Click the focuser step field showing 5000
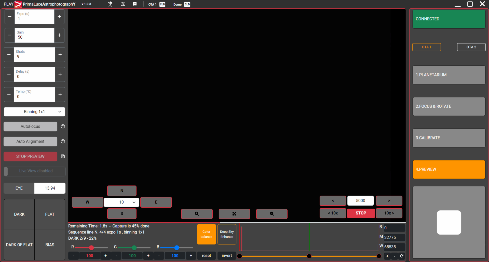Screen dimensions: 489x262 pos(361,201)
